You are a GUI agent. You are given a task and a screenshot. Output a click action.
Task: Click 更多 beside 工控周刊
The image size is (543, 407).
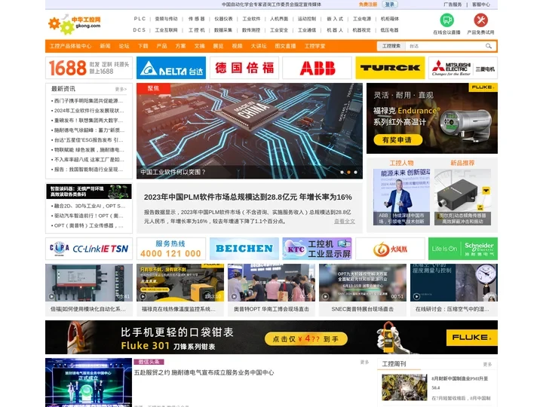[487, 365]
